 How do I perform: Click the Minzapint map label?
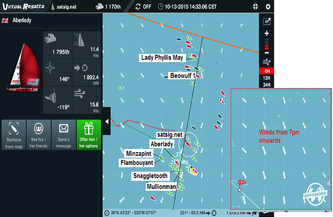(139, 153)
